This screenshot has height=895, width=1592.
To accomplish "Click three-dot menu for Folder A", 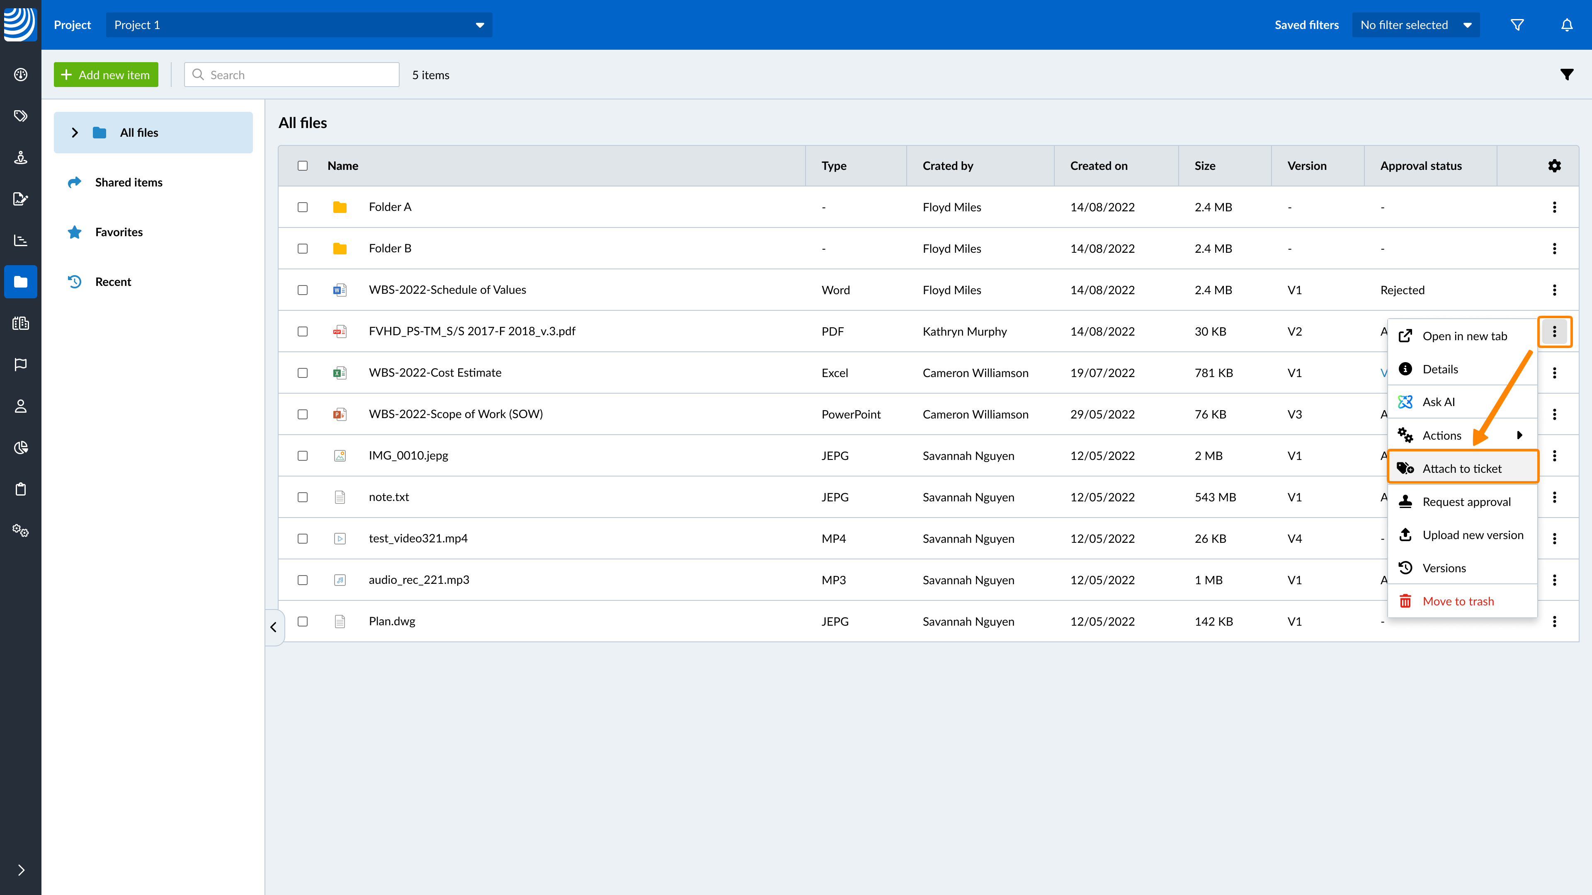I will [1554, 207].
